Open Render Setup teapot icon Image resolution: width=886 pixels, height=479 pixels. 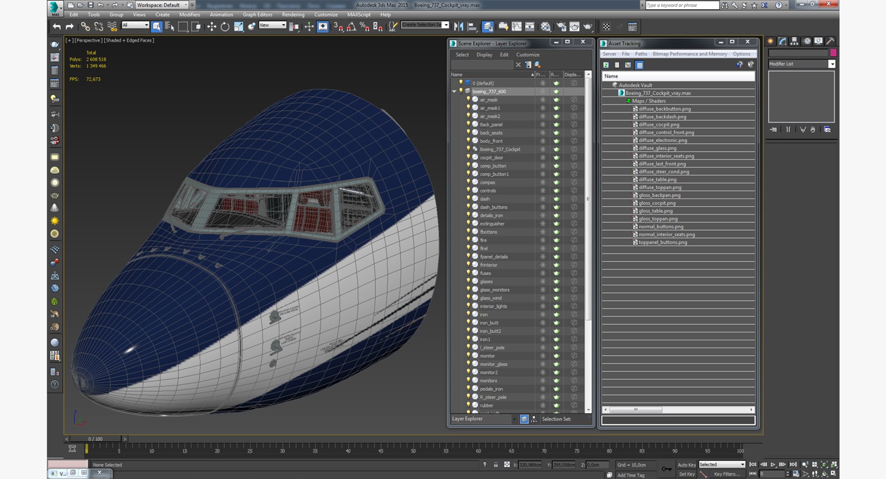click(x=561, y=27)
